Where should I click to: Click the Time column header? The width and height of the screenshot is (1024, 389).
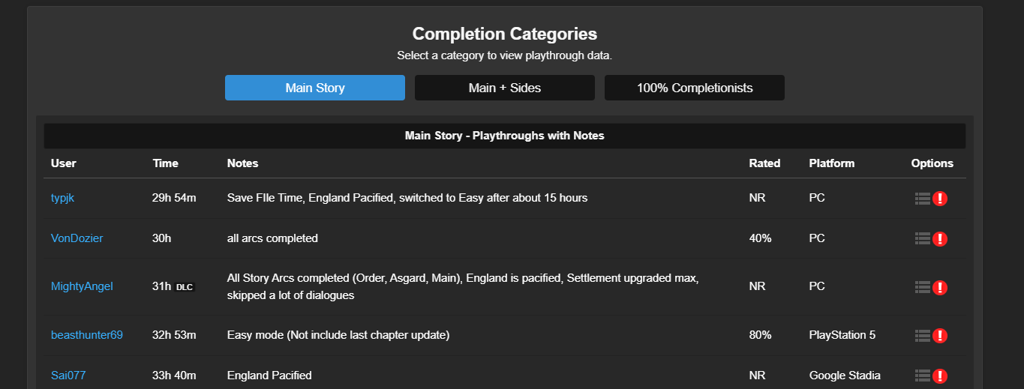pyautogui.click(x=165, y=163)
